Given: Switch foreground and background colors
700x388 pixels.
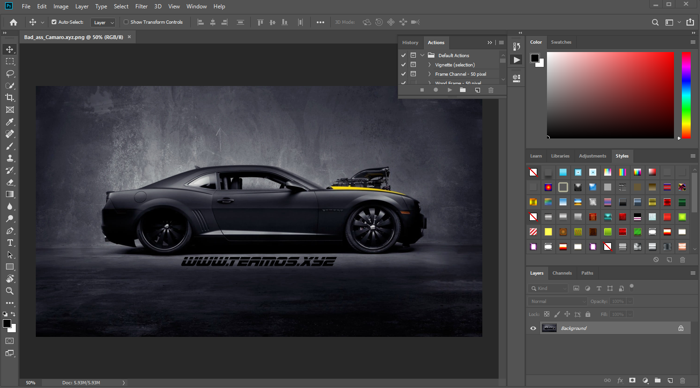Looking at the screenshot, I should point(13,314).
